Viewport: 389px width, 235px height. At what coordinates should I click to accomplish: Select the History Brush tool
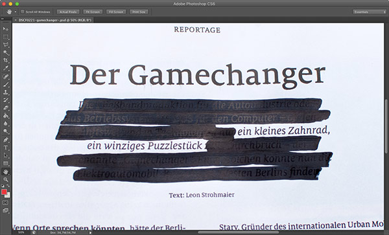click(x=5, y=100)
